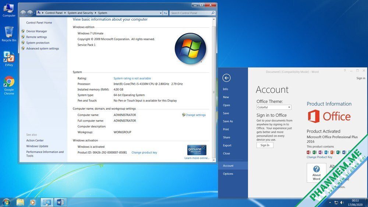368x207 pixels.
Task: Open the Recycle Bin desktop icon
Action: coord(9,34)
